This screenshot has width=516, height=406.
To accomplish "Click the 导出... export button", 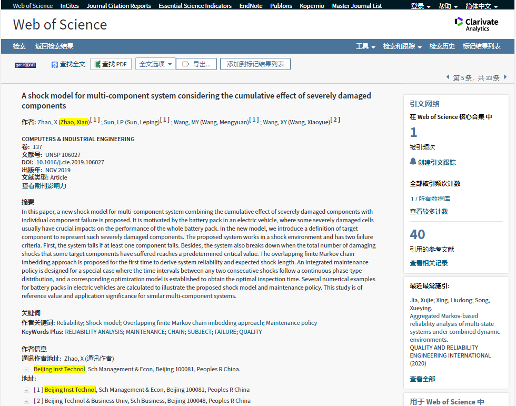I will point(196,64).
